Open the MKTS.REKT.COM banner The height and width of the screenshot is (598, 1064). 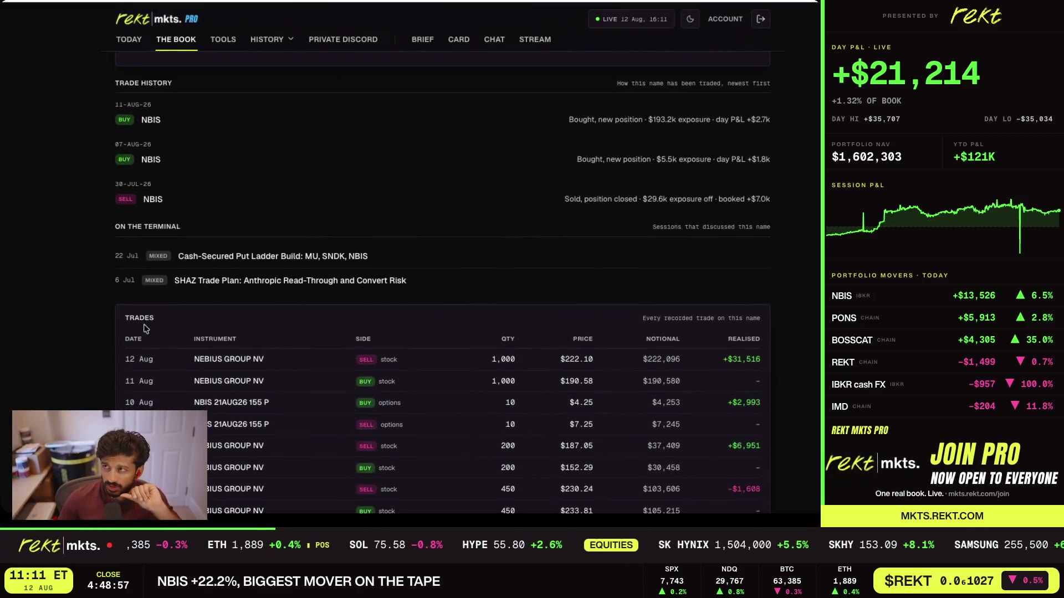coord(942,515)
